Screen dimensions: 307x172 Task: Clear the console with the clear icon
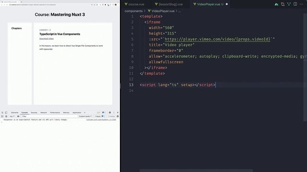click(6, 116)
